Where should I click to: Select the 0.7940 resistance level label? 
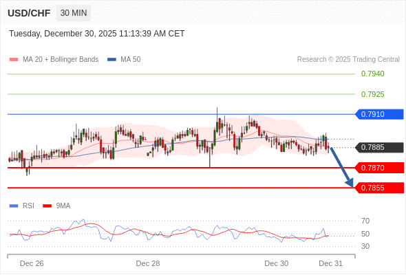pyautogui.click(x=372, y=74)
